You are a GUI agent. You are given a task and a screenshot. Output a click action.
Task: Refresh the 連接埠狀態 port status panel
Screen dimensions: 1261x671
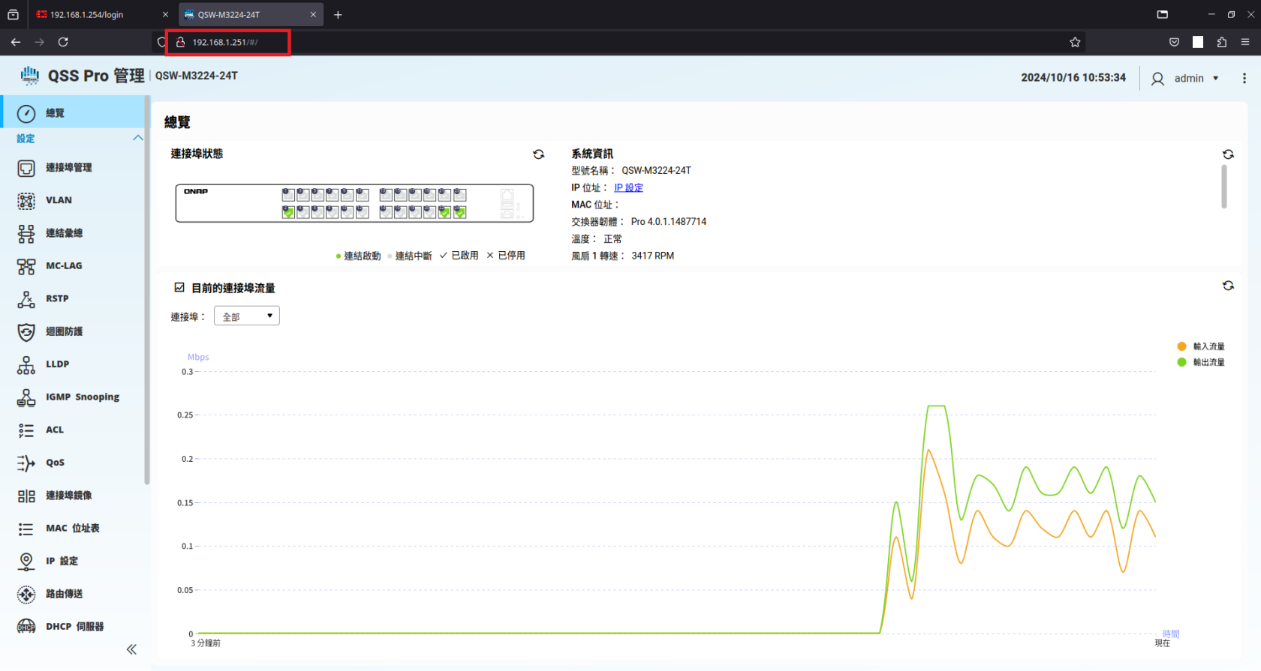click(x=539, y=154)
